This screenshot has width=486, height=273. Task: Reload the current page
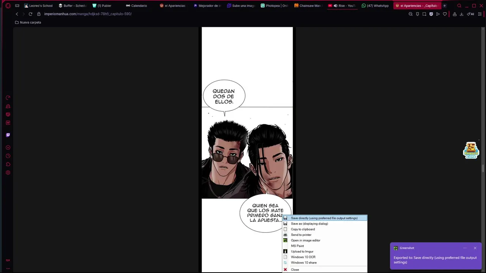tap(30, 14)
